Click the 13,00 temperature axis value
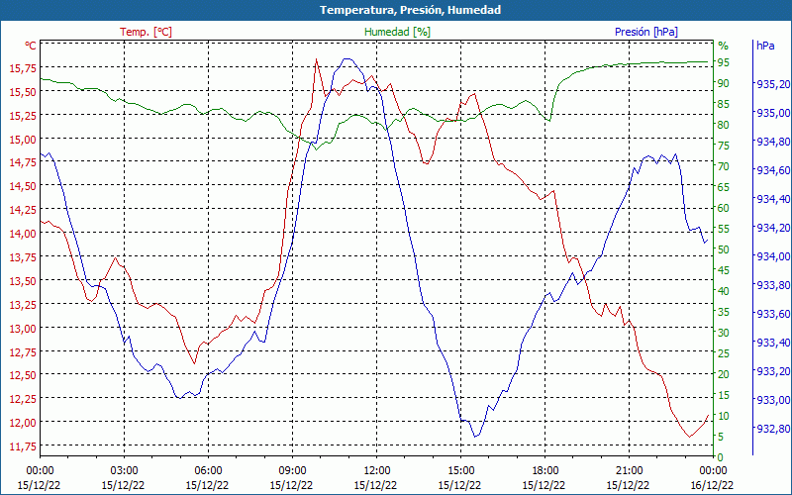 pos(23,328)
